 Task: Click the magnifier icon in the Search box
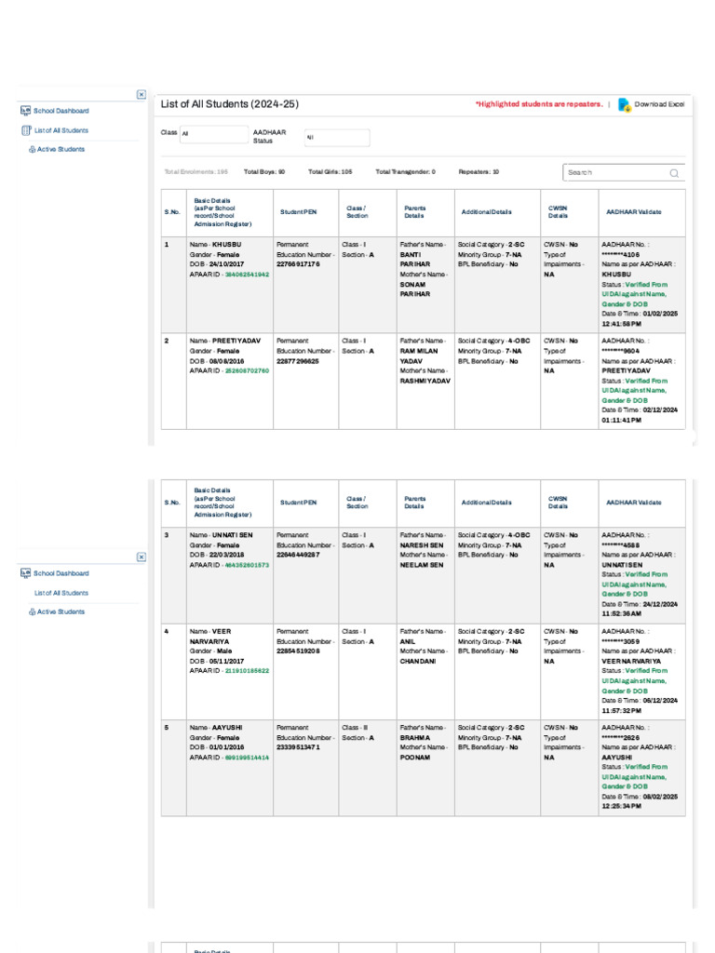(674, 173)
